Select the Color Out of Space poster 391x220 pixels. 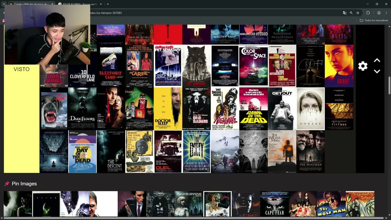(x=254, y=66)
